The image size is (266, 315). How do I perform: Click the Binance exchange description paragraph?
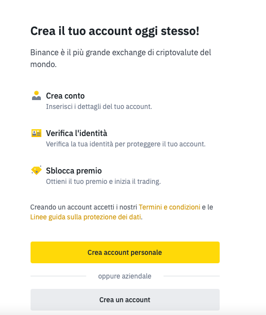[x=121, y=58]
